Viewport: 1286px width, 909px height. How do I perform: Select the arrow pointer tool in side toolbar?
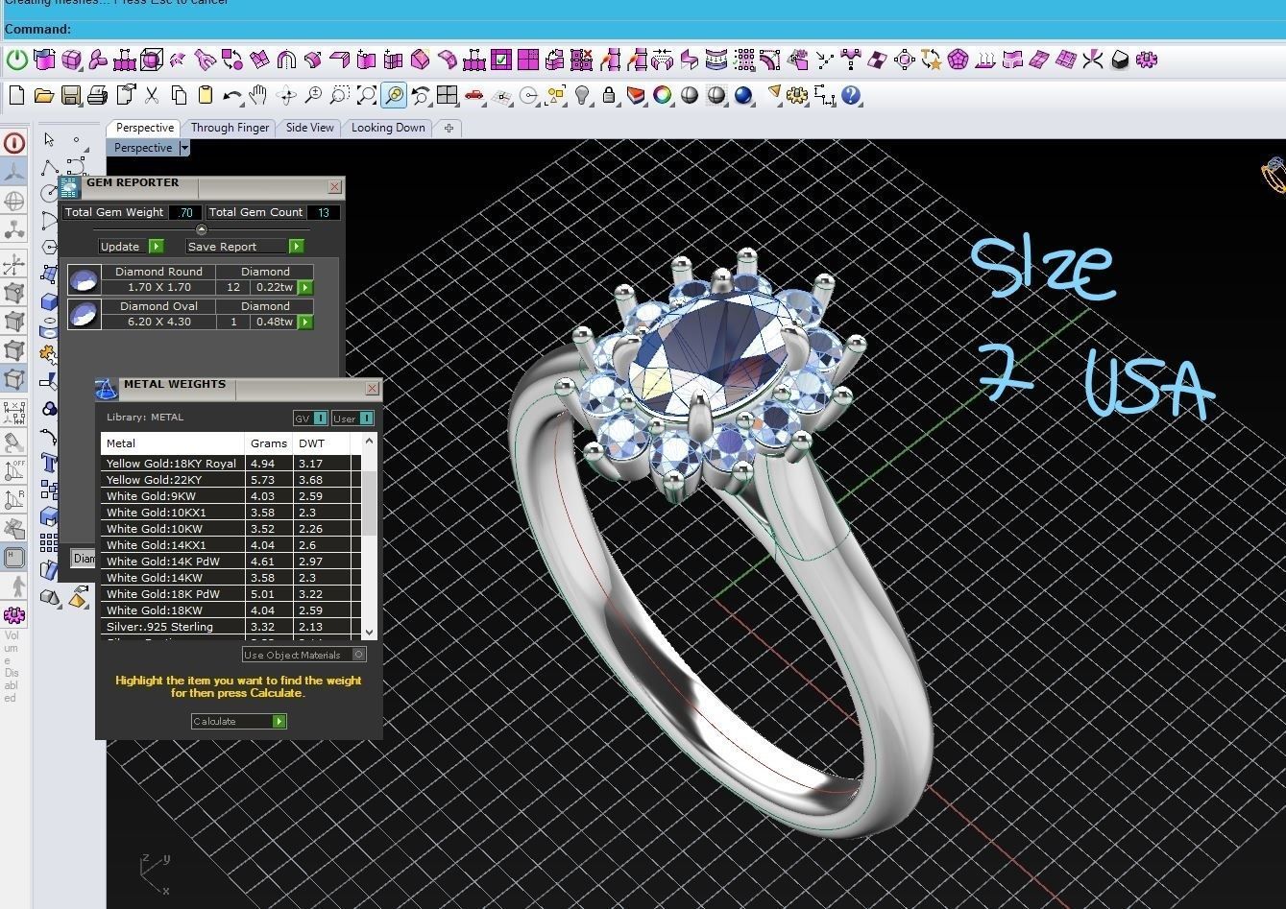click(50, 140)
